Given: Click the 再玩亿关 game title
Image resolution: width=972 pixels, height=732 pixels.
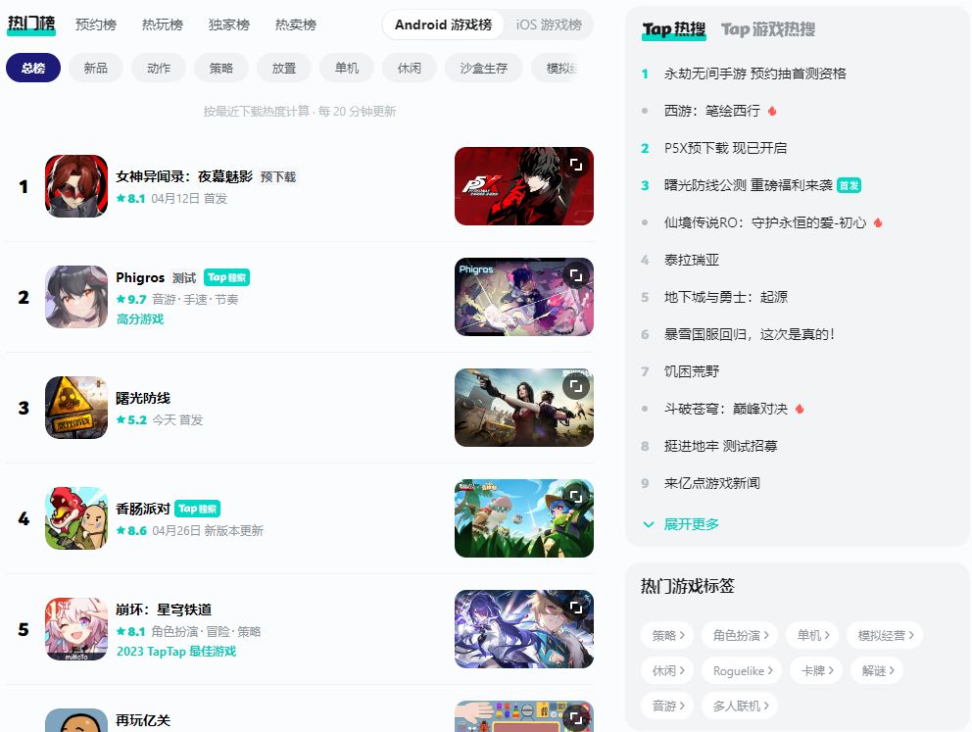Looking at the screenshot, I should pyautogui.click(x=143, y=720).
